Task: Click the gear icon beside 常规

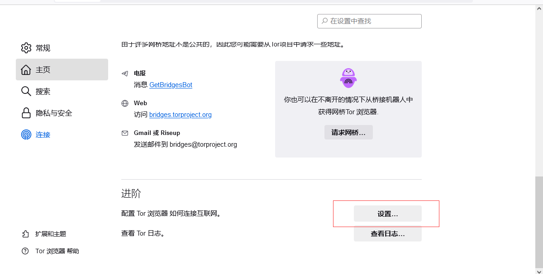Action: tap(26, 48)
